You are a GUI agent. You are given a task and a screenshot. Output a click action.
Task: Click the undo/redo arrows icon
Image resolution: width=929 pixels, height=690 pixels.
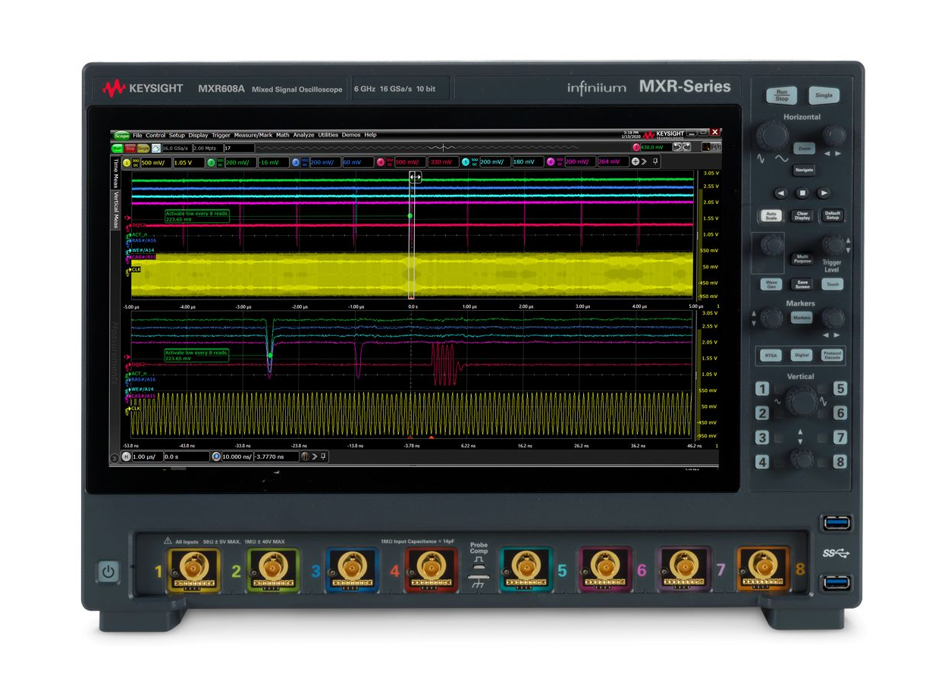pos(682,147)
